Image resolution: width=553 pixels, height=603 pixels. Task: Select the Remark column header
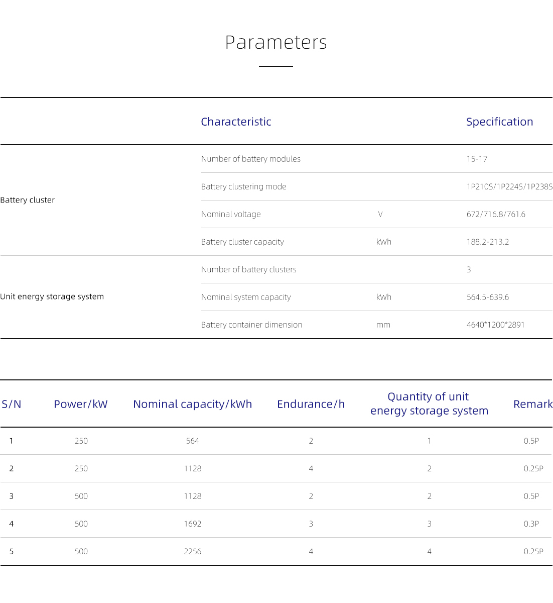532,404
